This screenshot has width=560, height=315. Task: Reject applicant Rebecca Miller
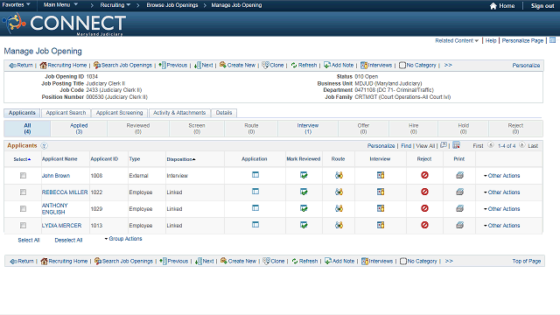pyautogui.click(x=424, y=192)
